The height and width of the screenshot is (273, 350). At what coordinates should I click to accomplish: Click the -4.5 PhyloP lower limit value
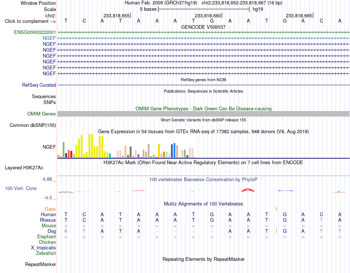tap(48, 198)
